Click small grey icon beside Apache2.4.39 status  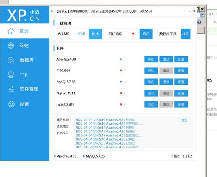[125, 59]
